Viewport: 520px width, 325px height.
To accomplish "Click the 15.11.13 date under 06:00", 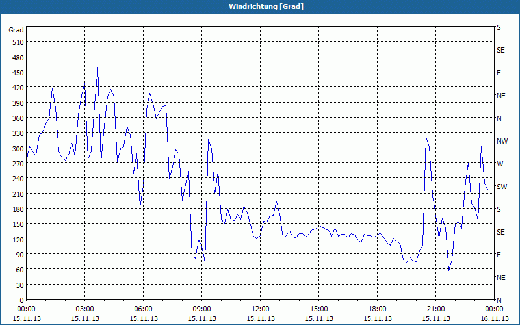I will pyautogui.click(x=143, y=318).
